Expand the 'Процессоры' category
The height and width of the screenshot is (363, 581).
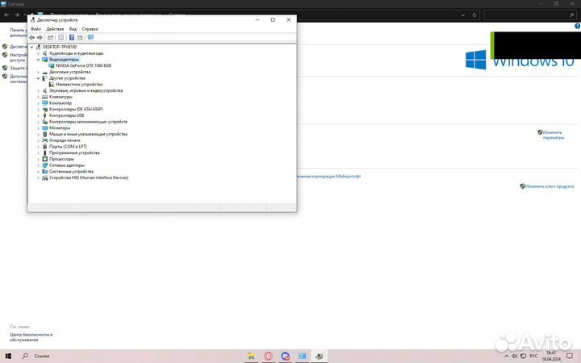pyautogui.click(x=38, y=159)
